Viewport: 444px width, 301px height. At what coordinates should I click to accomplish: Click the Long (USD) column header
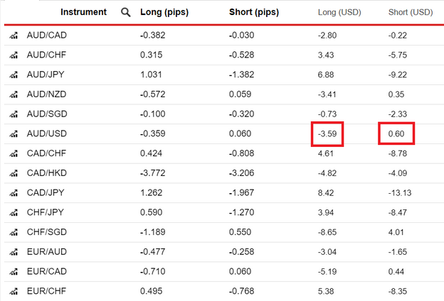point(340,12)
